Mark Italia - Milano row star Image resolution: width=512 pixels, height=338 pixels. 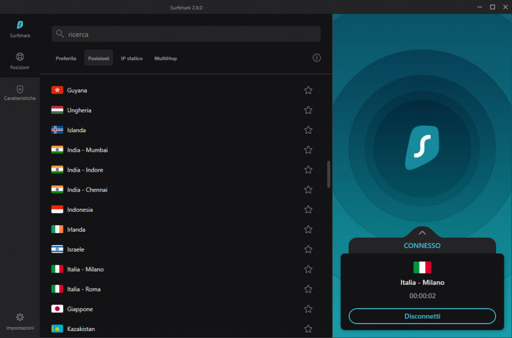click(308, 269)
